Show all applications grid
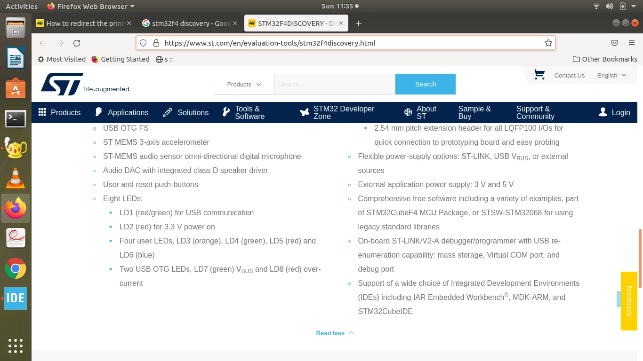 [x=16, y=346]
